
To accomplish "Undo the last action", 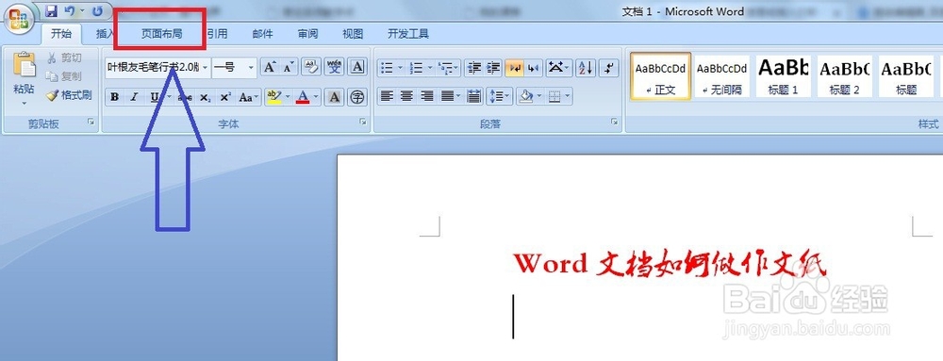I will pyautogui.click(x=70, y=10).
